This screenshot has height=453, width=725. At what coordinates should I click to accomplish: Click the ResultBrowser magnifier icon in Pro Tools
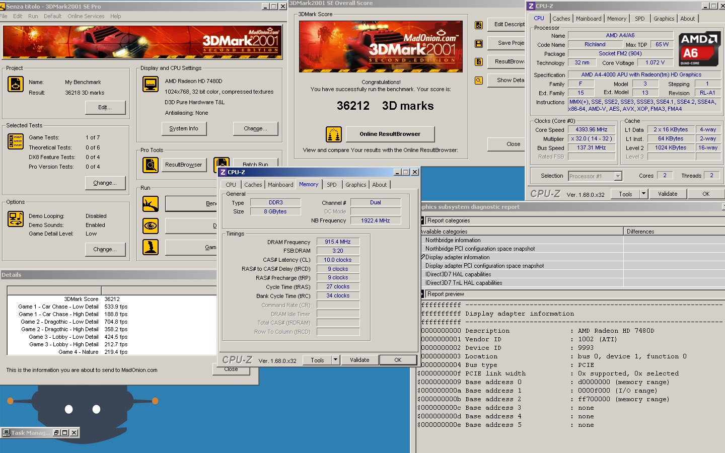pos(151,165)
